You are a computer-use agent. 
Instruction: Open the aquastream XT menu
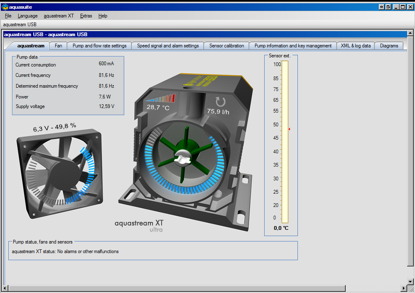click(59, 16)
